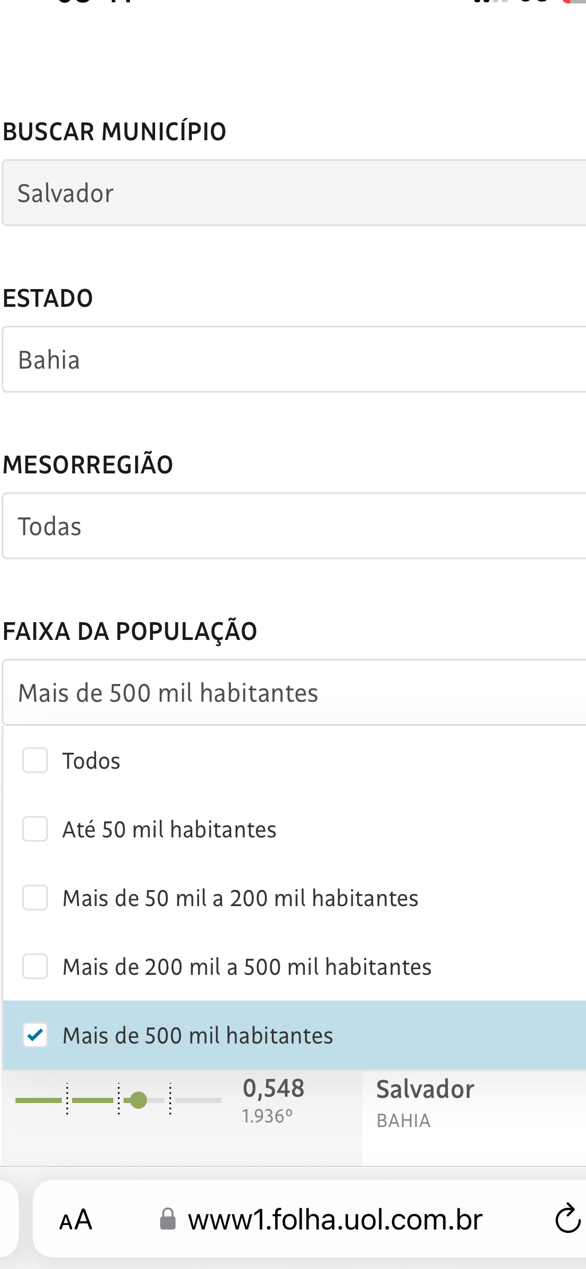Check the 'Até 50 mil habitantes' box

(x=35, y=829)
